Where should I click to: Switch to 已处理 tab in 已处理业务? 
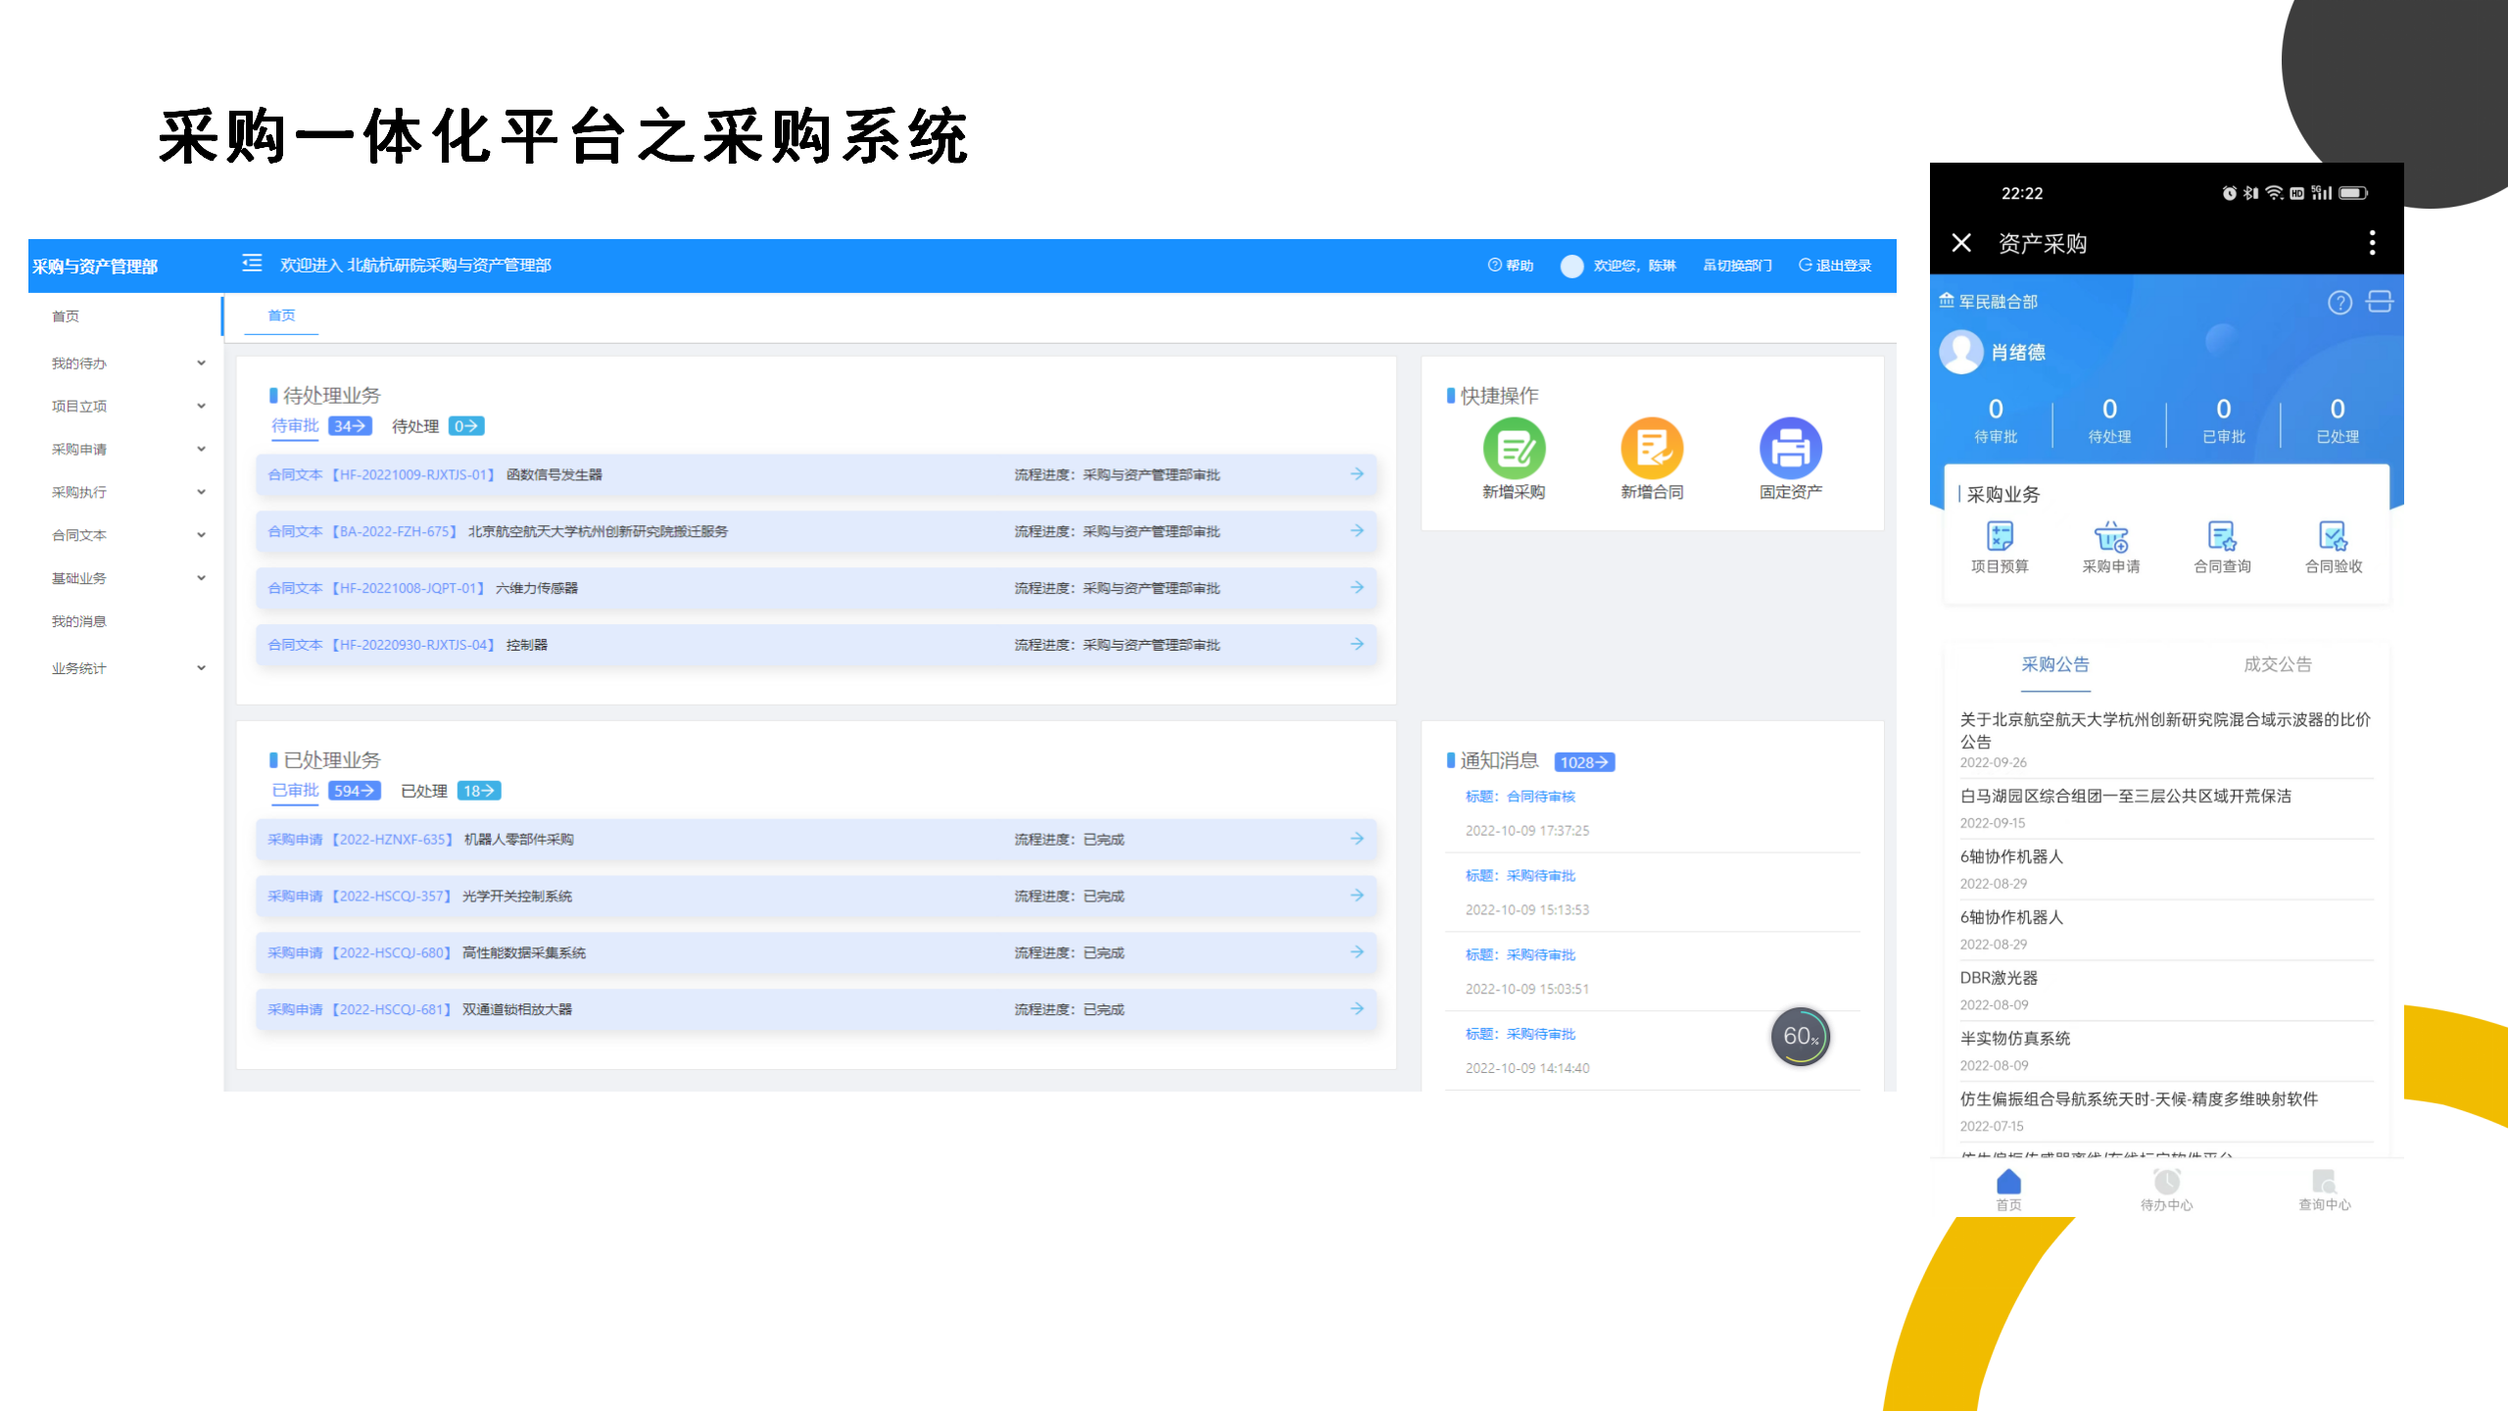[x=424, y=791]
